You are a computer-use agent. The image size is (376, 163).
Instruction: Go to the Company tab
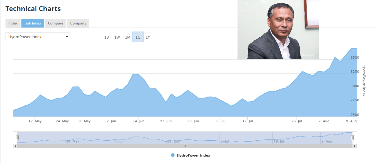[x=78, y=23]
